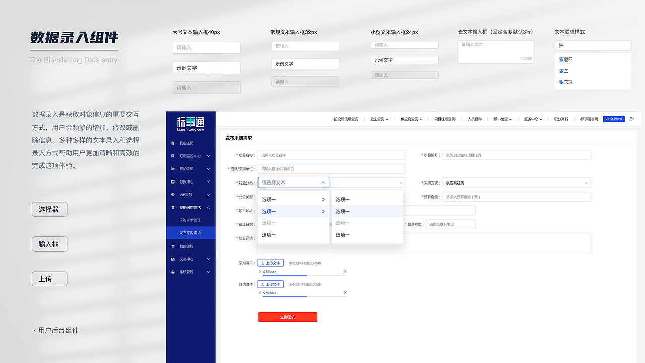This screenshot has width=645, height=363.
Task: Click the cube icon for 系统管理
Action: 173,272
